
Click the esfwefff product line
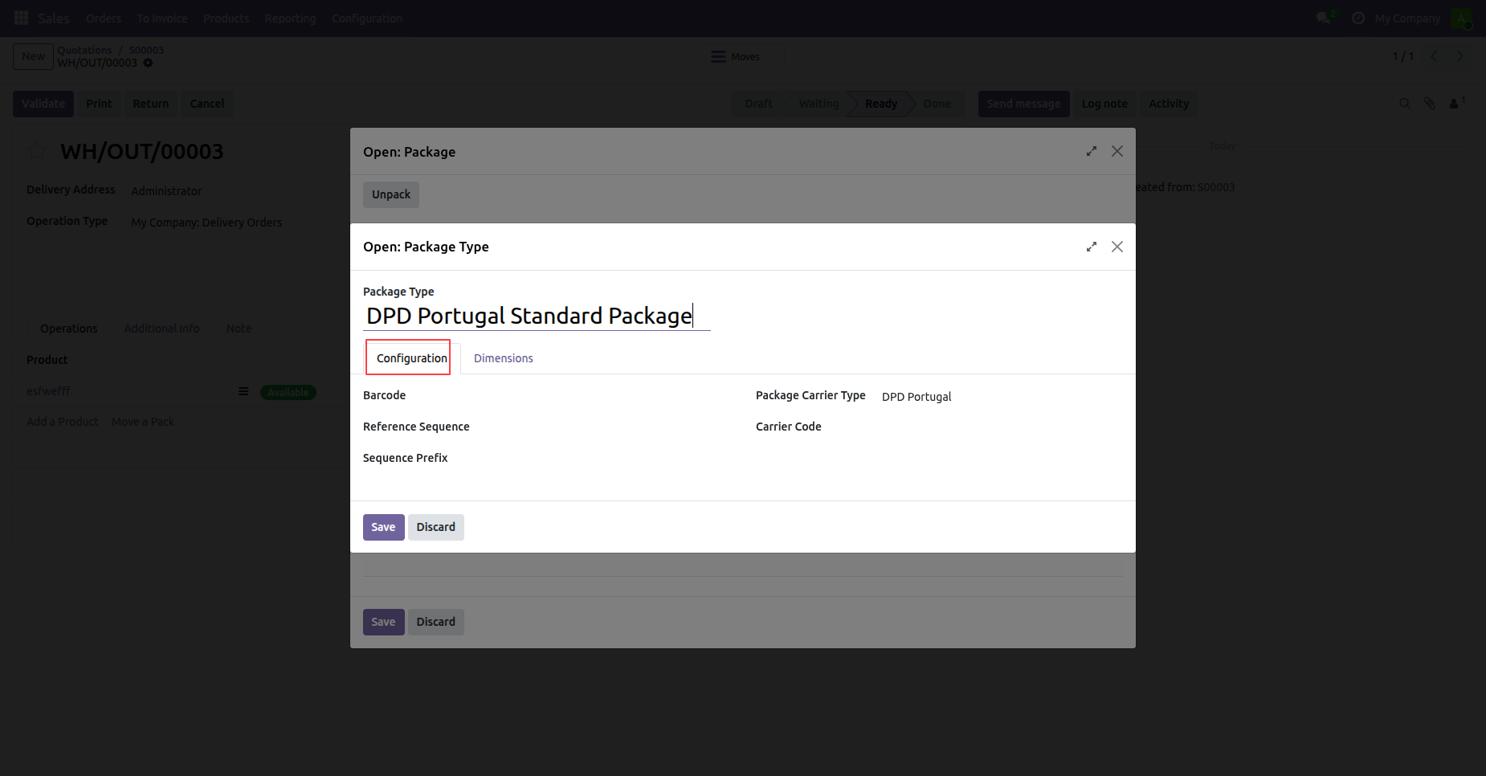point(48,391)
